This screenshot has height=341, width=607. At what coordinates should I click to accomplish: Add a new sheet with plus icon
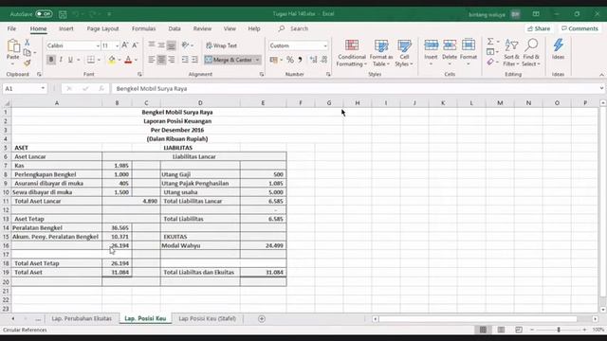(x=262, y=319)
